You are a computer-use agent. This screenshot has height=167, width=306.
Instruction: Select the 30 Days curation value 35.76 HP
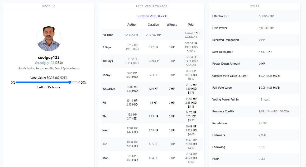point(153,61)
